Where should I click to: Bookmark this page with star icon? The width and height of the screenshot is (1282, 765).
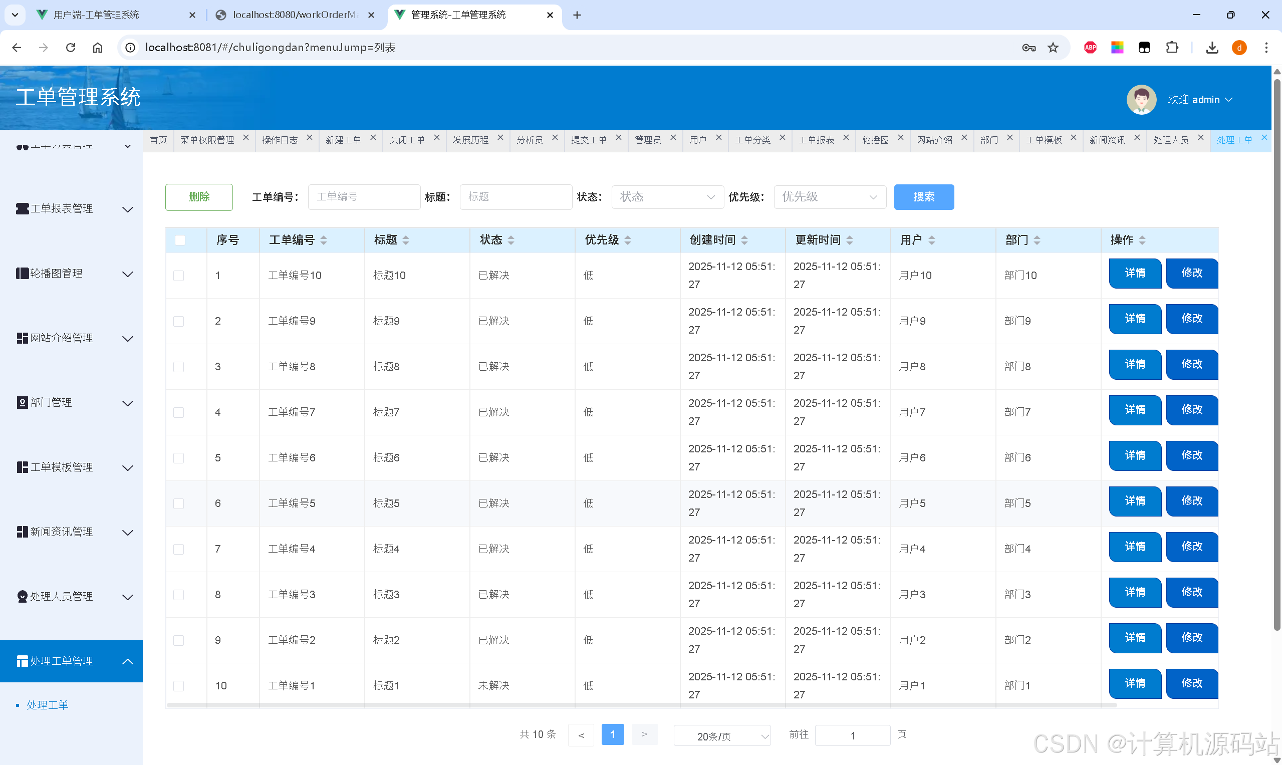pos(1053,48)
